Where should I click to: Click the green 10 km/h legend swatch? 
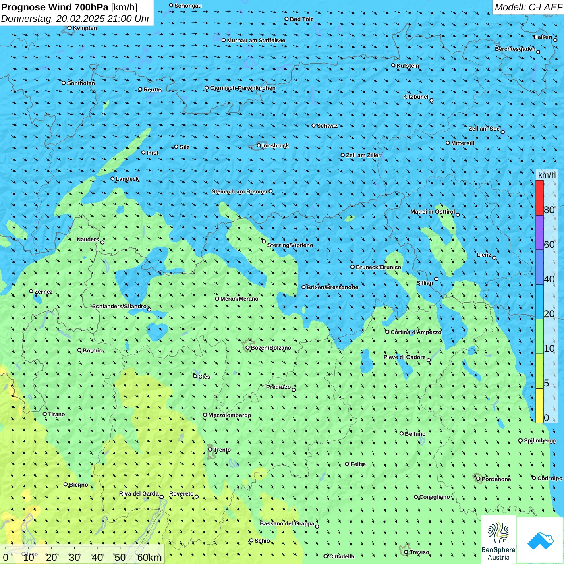tap(539, 336)
